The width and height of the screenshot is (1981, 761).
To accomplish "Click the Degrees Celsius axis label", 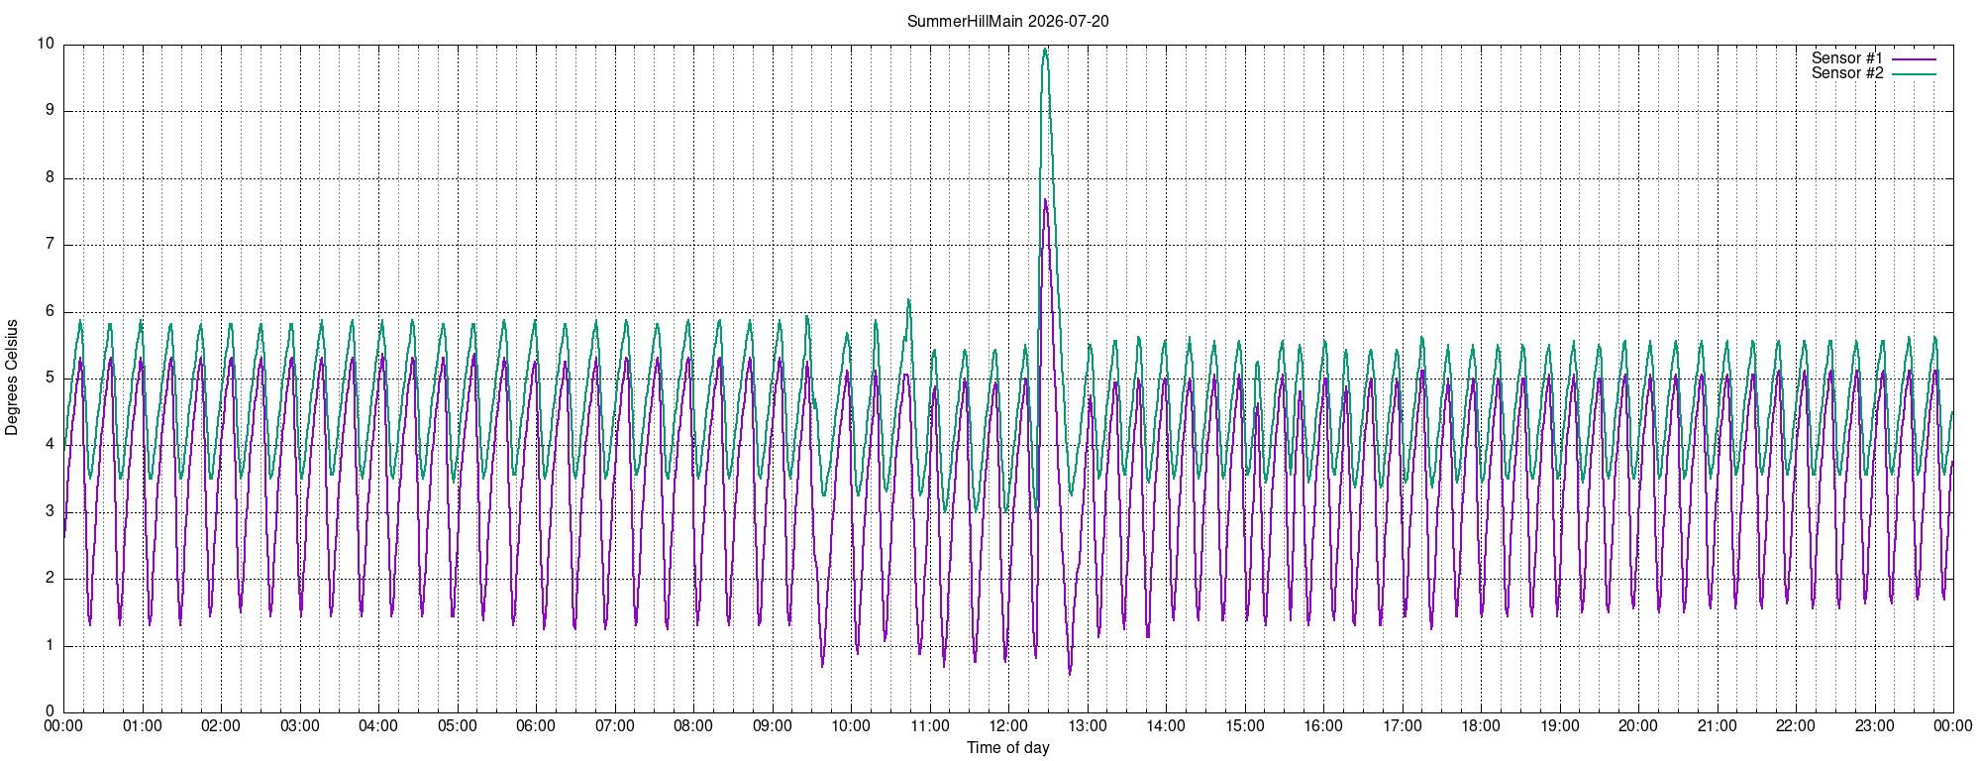I will coord(12,378).
